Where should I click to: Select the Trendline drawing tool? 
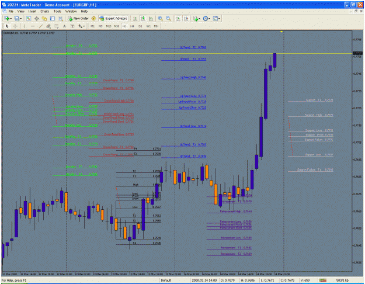click(x=40, y=26)
